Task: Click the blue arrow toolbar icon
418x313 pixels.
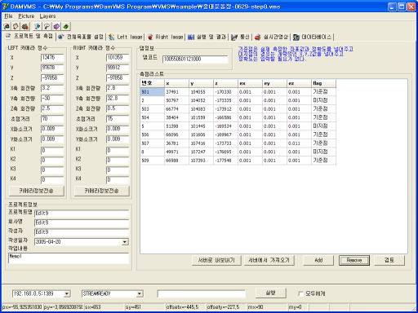Action: 38,26
